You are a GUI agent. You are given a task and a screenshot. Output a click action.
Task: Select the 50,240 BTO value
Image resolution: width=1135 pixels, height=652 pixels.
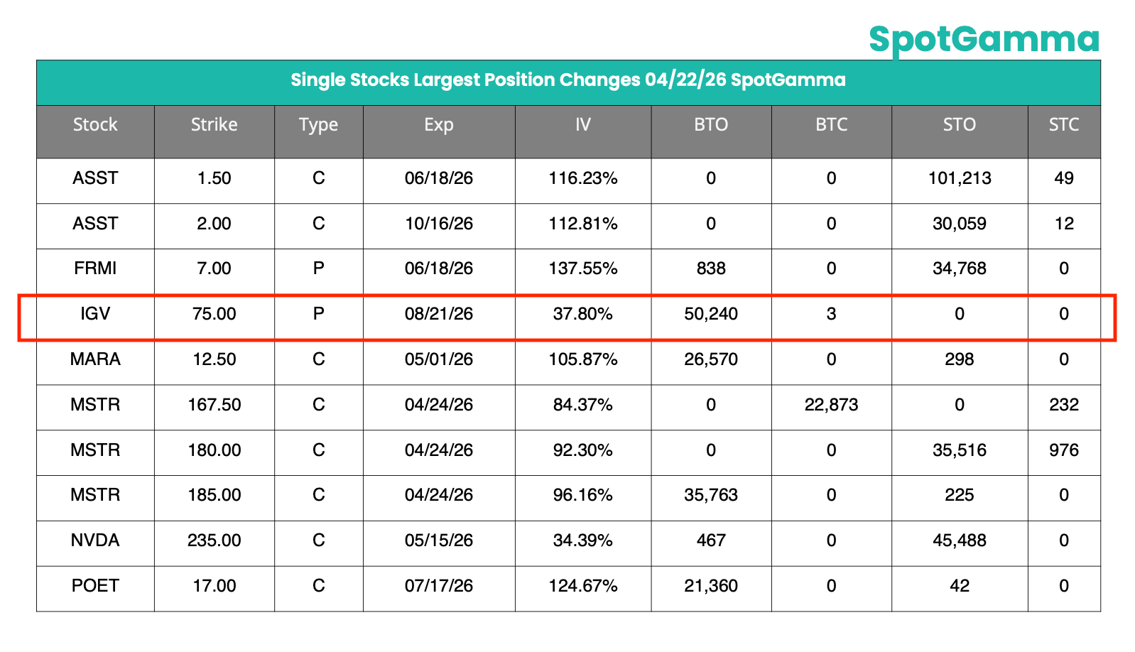711,314
